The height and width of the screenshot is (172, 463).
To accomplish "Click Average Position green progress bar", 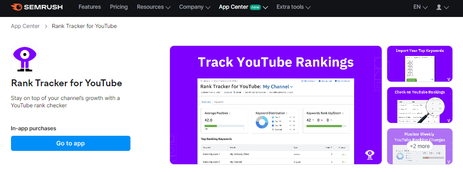I will pos(225,126).
